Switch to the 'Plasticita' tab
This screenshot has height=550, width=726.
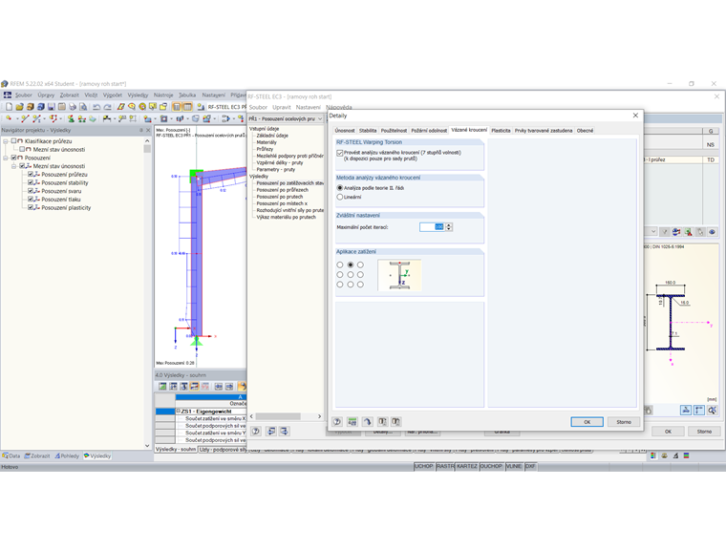click(x=501, y=131)
